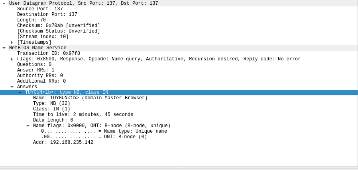Screen dimensions: 358x170
Task: Expand the Flags 0x8500 field
Action: point(12,59)
